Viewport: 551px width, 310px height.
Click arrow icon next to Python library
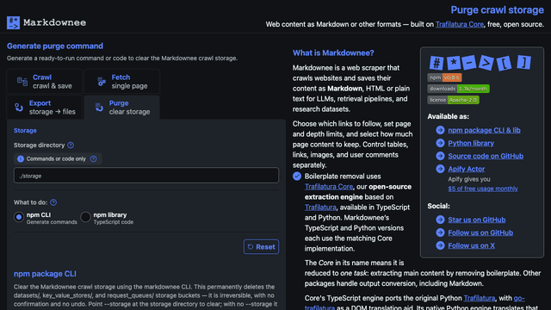point(440,143)
